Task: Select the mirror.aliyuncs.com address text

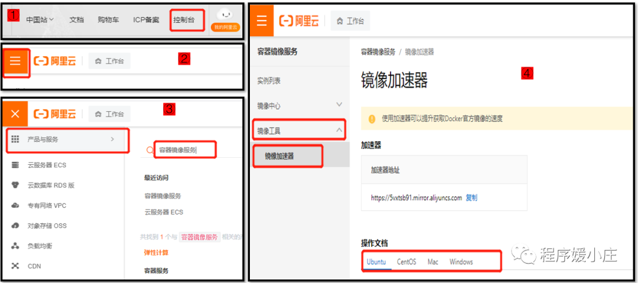Action: coord(416,198)
